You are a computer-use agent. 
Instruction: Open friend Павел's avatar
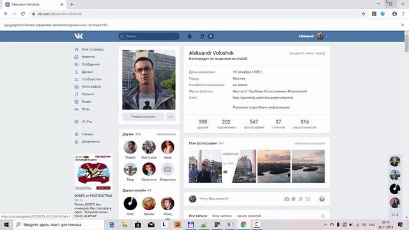click(x=130, y=147)
